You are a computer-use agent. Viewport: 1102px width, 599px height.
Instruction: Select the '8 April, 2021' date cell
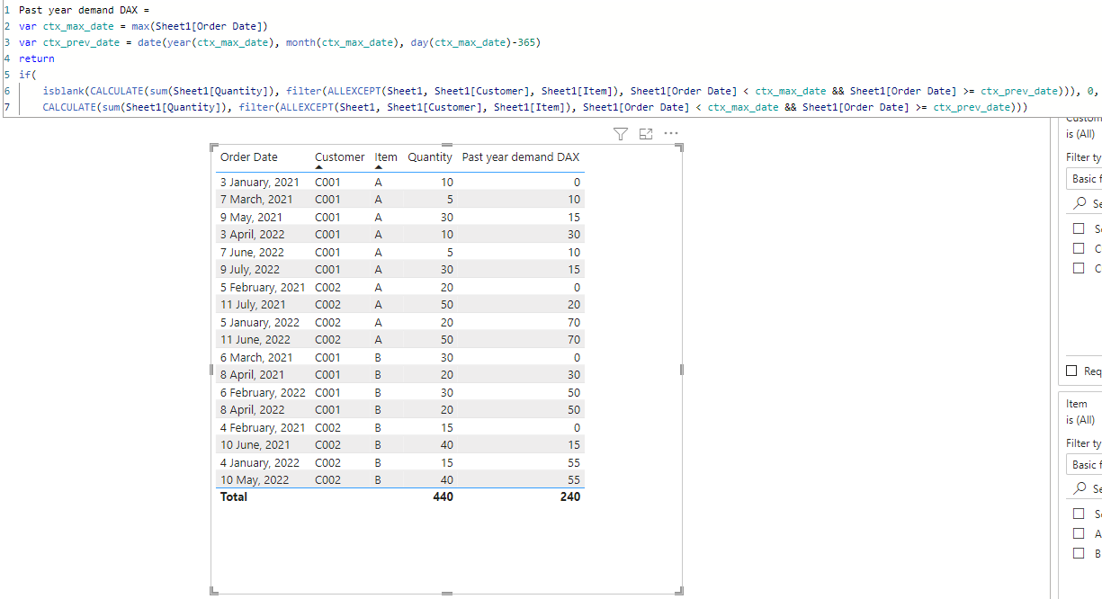(252, 375)
